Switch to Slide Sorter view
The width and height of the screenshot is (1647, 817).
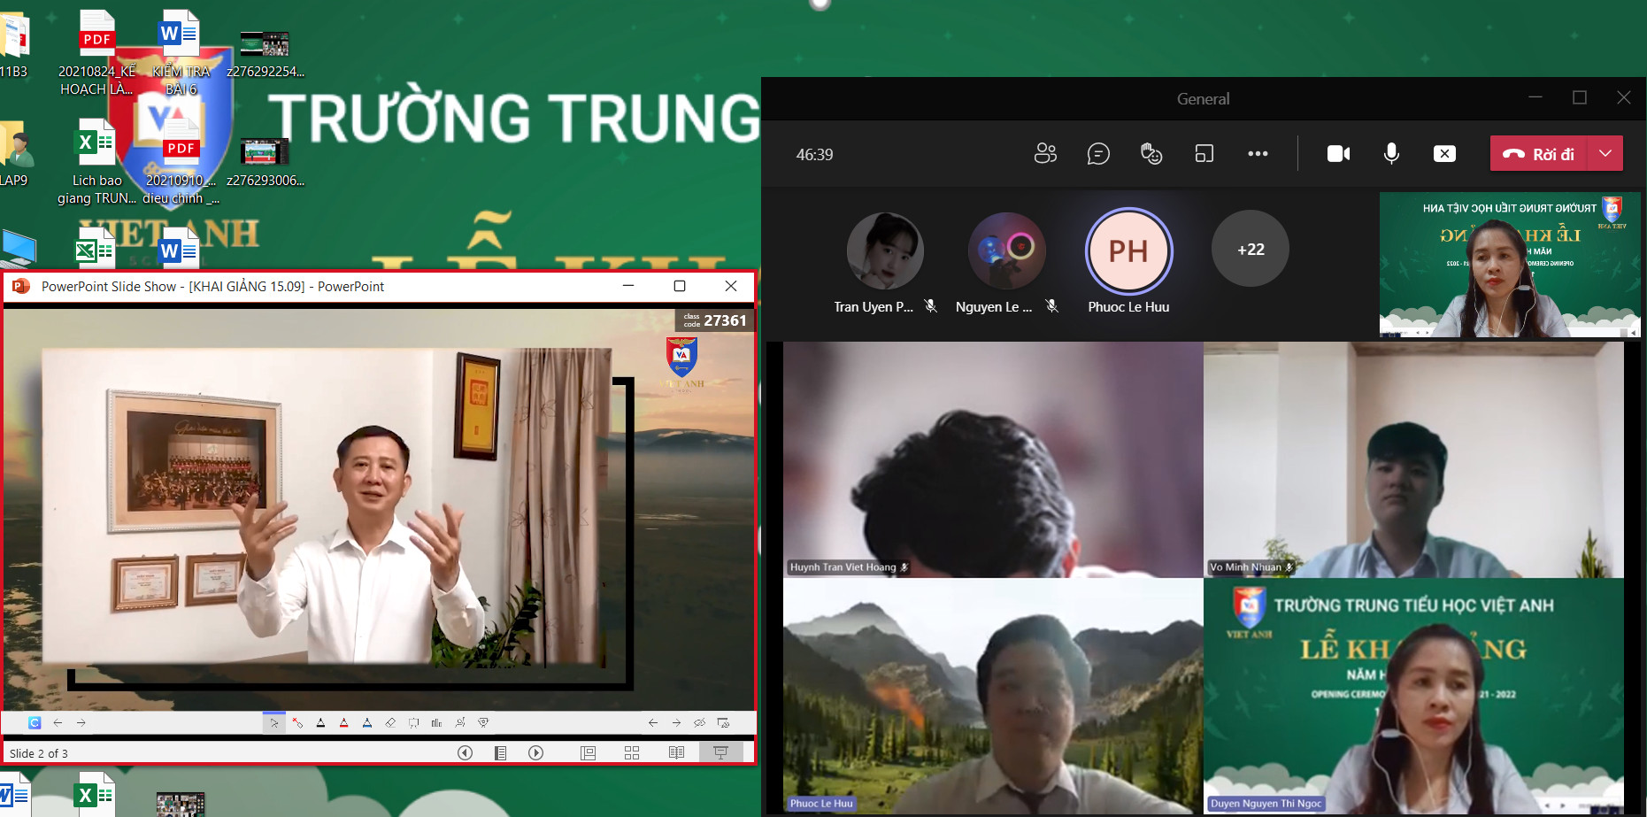coord(632,752)
